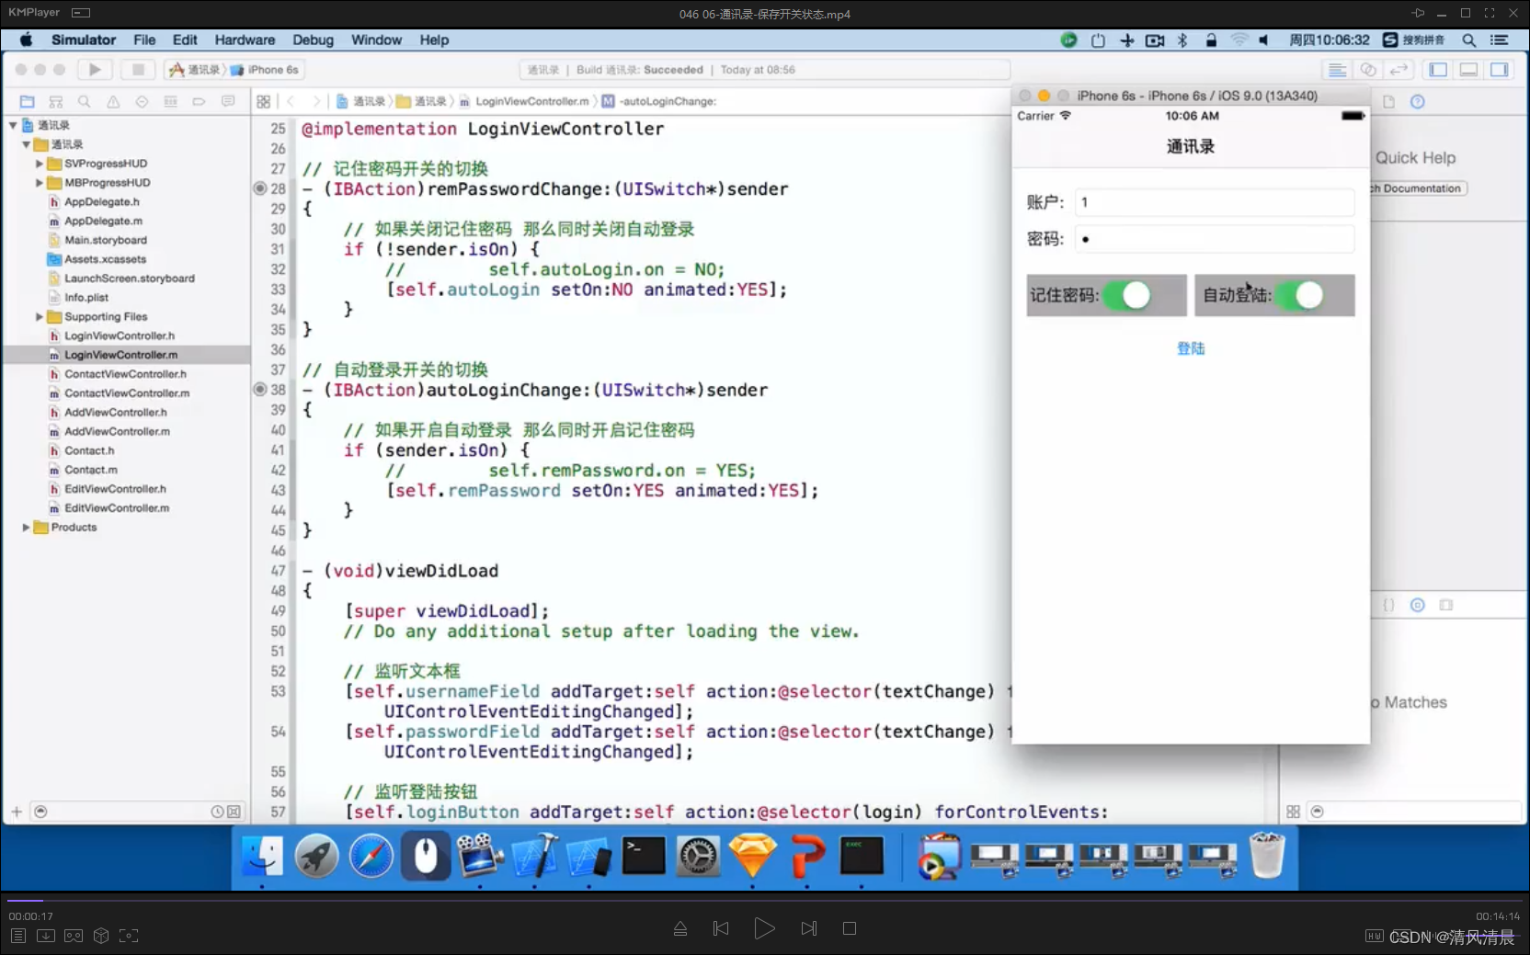Viewport: 1530px width, 955px height.
Task: Open the issue navigator warning icon
Action: [113, 102]
